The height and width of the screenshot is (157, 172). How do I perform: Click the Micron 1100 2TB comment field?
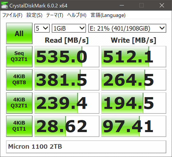tap(86, 147)
